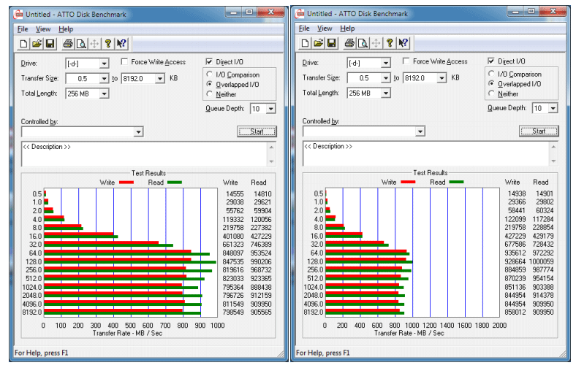This screenshot has height=368, width=576.
Task: Click About question mark icon in right window
Action: click(390, 43)
